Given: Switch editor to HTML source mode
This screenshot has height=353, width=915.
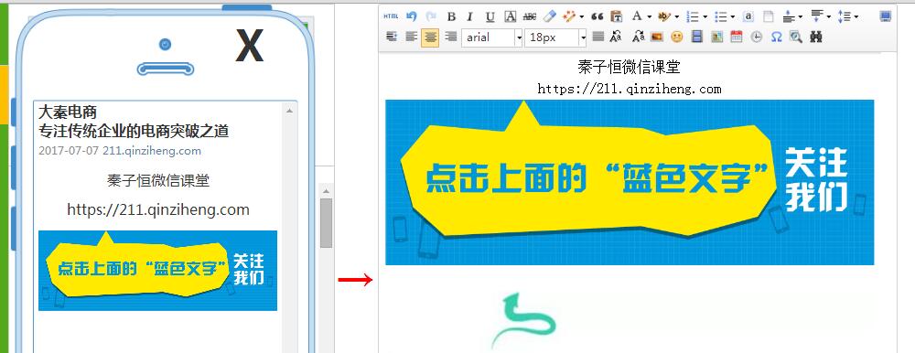Looking at the screenshot, I should (391, 16).
